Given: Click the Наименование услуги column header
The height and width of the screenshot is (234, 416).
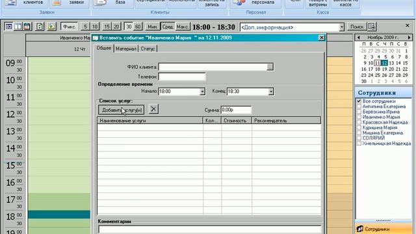Looking at the screenshot, I should click(x=150, y=120).
